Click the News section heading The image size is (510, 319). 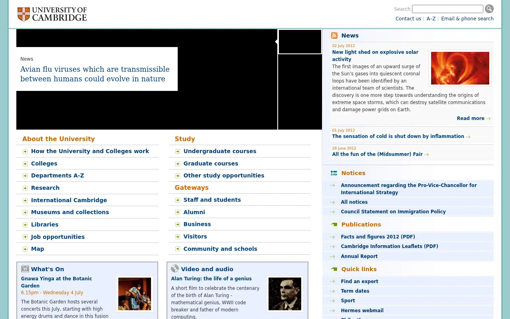350,35
